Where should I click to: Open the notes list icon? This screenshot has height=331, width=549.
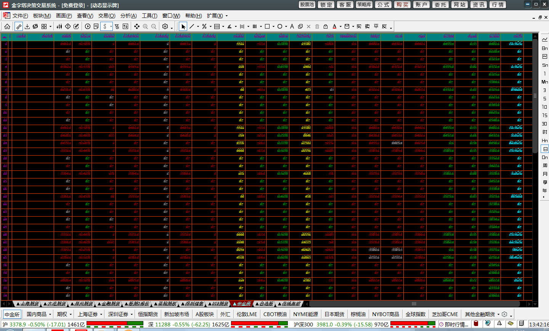(96, 26)
